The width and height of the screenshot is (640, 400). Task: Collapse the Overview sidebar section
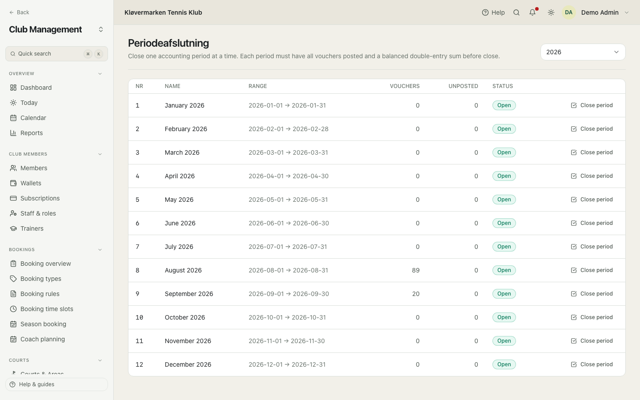[100, 74]
